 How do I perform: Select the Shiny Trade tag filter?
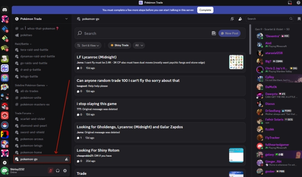click(119, 45)
